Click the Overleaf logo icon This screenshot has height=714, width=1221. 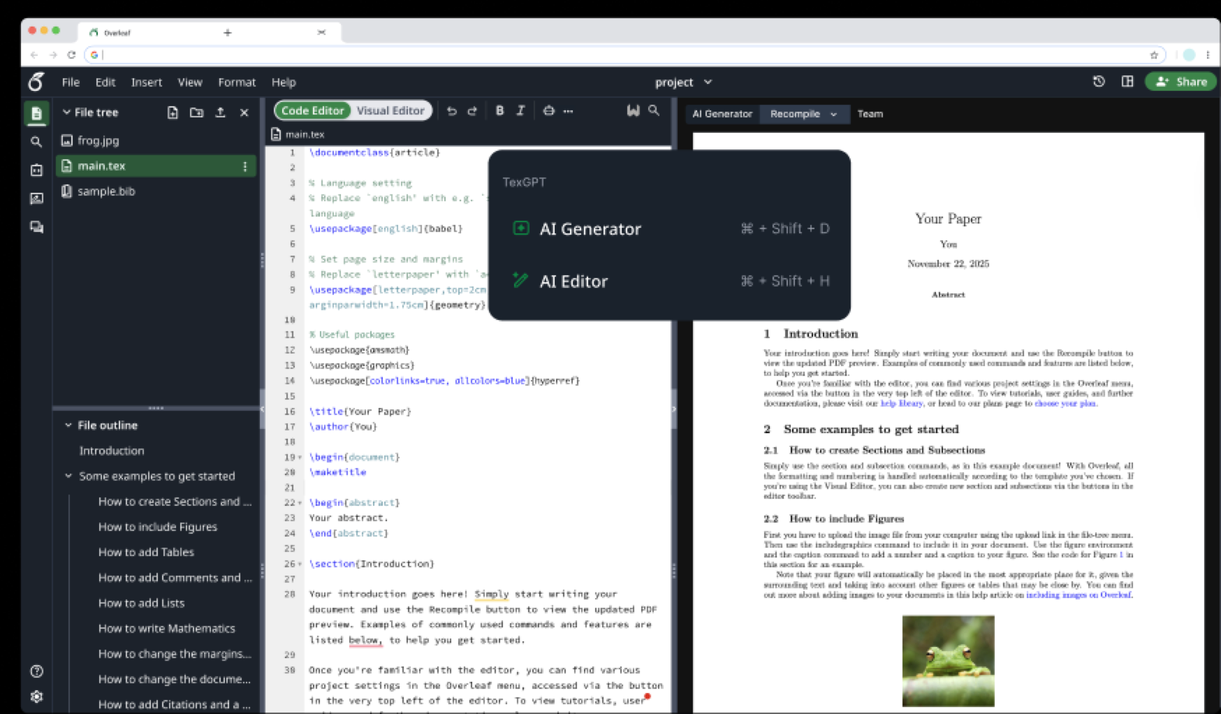point(36,82)
